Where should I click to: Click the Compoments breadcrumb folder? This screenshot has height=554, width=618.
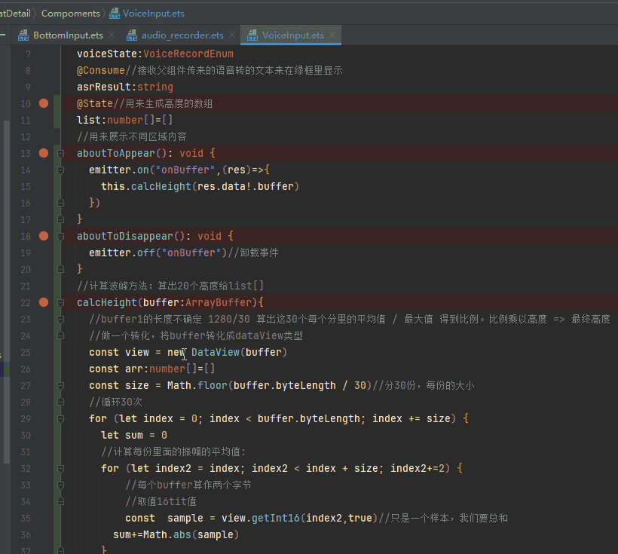point(70,13)
